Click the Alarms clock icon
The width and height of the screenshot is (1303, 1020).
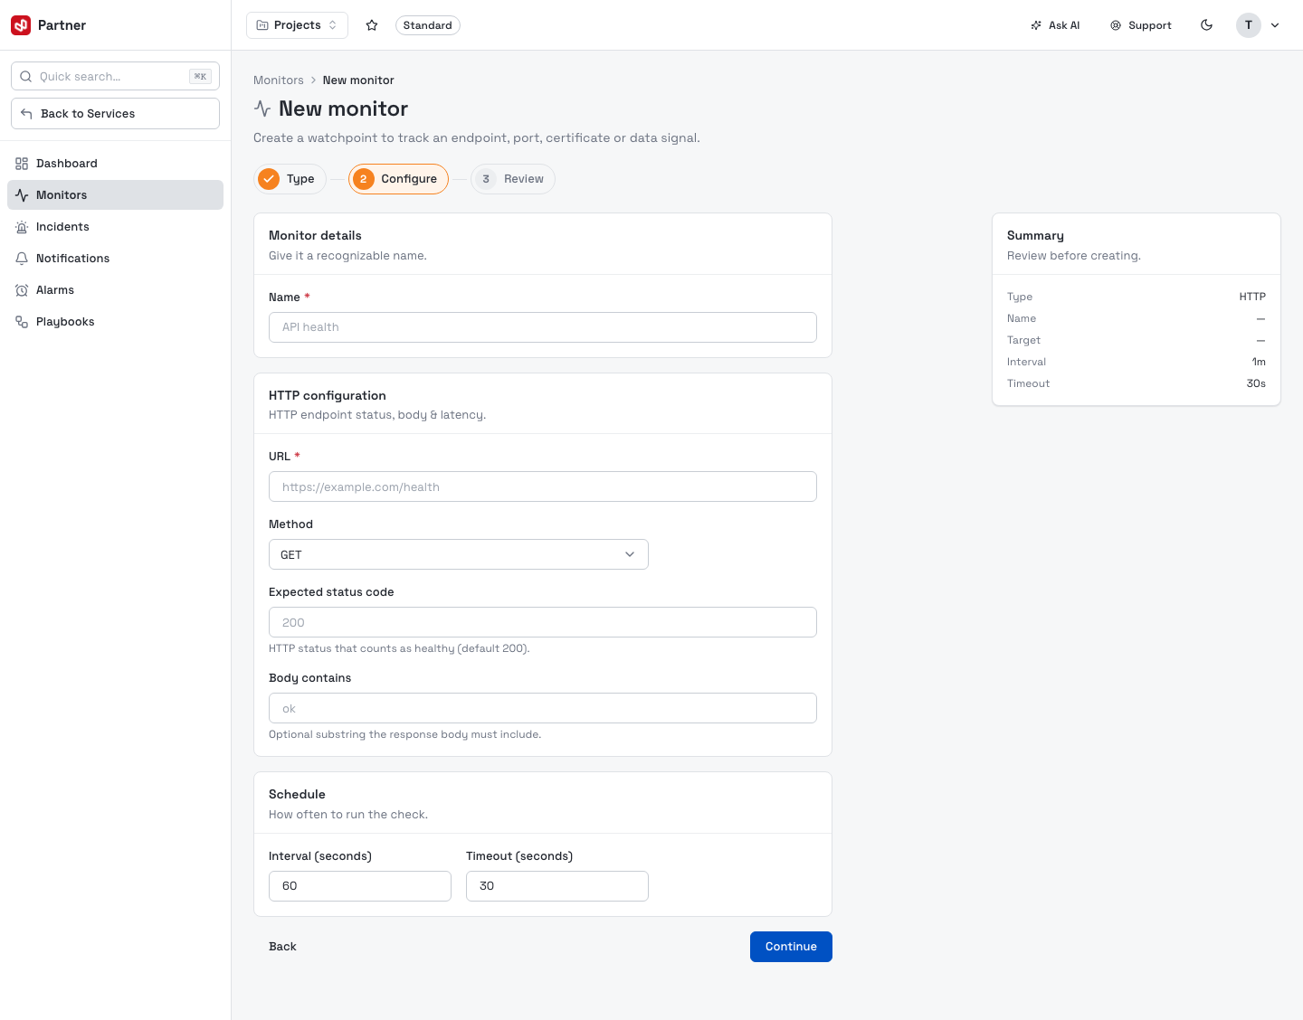(22, 290)
